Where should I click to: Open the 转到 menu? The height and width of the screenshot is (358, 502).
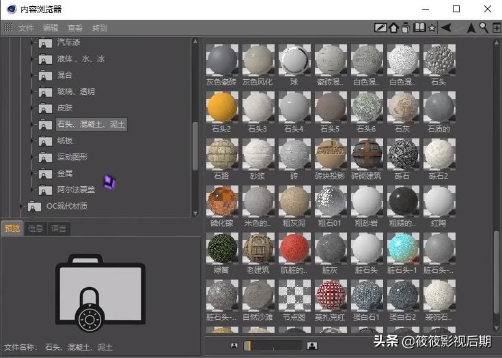[100, 28]
